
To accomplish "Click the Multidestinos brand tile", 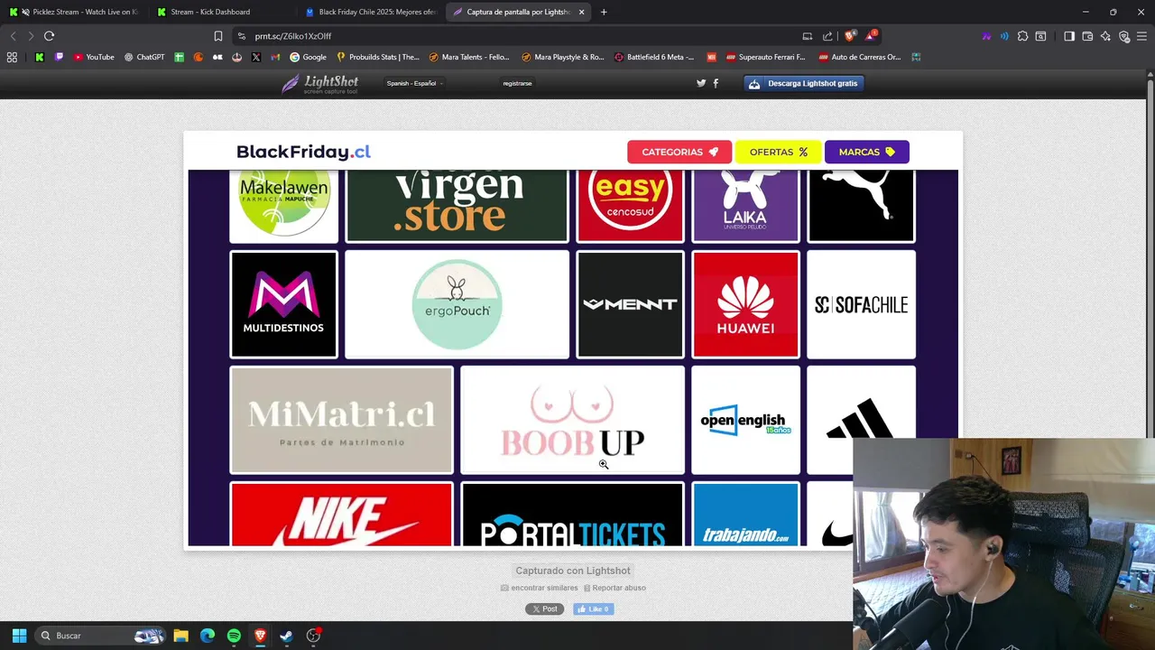I will 283,304.
